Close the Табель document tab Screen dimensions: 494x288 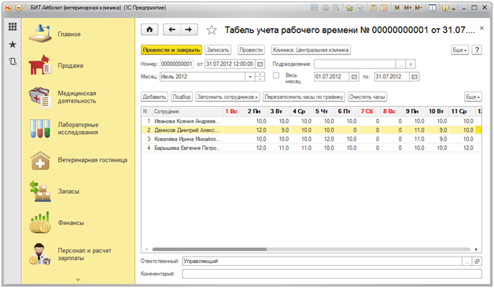point(481,28)
